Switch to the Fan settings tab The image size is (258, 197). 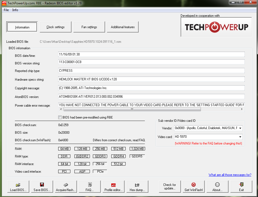pyautogui.click(x=89, y=27)
